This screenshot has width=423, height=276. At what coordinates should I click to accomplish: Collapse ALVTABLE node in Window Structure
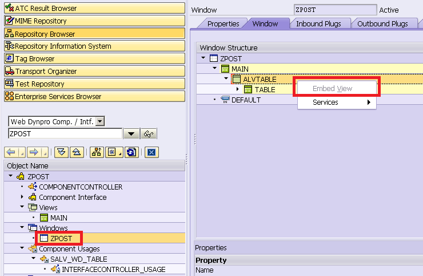tap(226, 78)
